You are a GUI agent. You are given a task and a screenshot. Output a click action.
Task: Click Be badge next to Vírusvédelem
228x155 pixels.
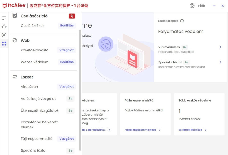[x=185, y=47]
